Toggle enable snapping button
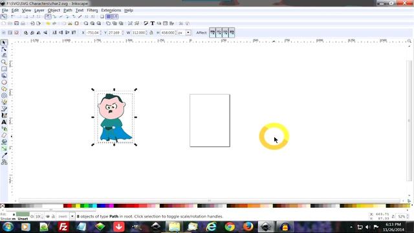Viewport: 414px width, 233px height. [4, 17]
